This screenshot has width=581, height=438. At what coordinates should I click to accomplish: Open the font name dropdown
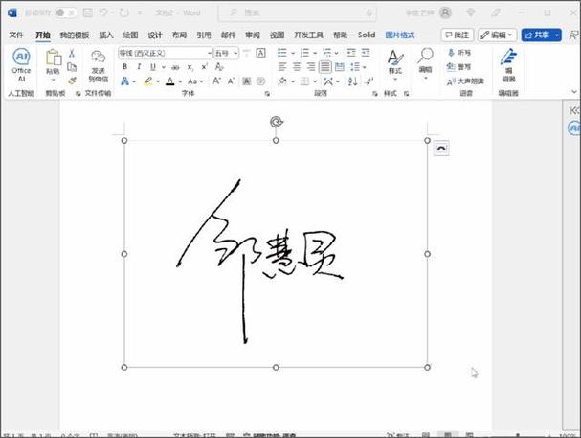click(x=209, y=53)
